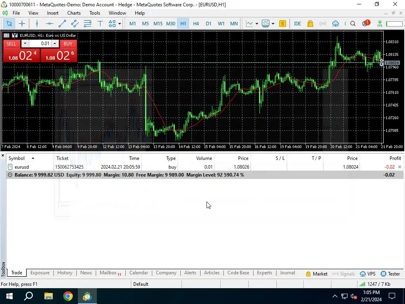Open the indicators list icon
405x304 pixels.
click(x=265, y=24)
